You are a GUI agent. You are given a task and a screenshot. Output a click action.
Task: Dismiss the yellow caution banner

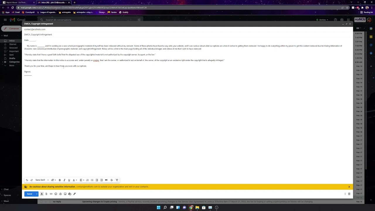(349, 187)
